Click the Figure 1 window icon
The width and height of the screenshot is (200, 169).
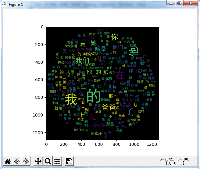click(x=5, y=5)
